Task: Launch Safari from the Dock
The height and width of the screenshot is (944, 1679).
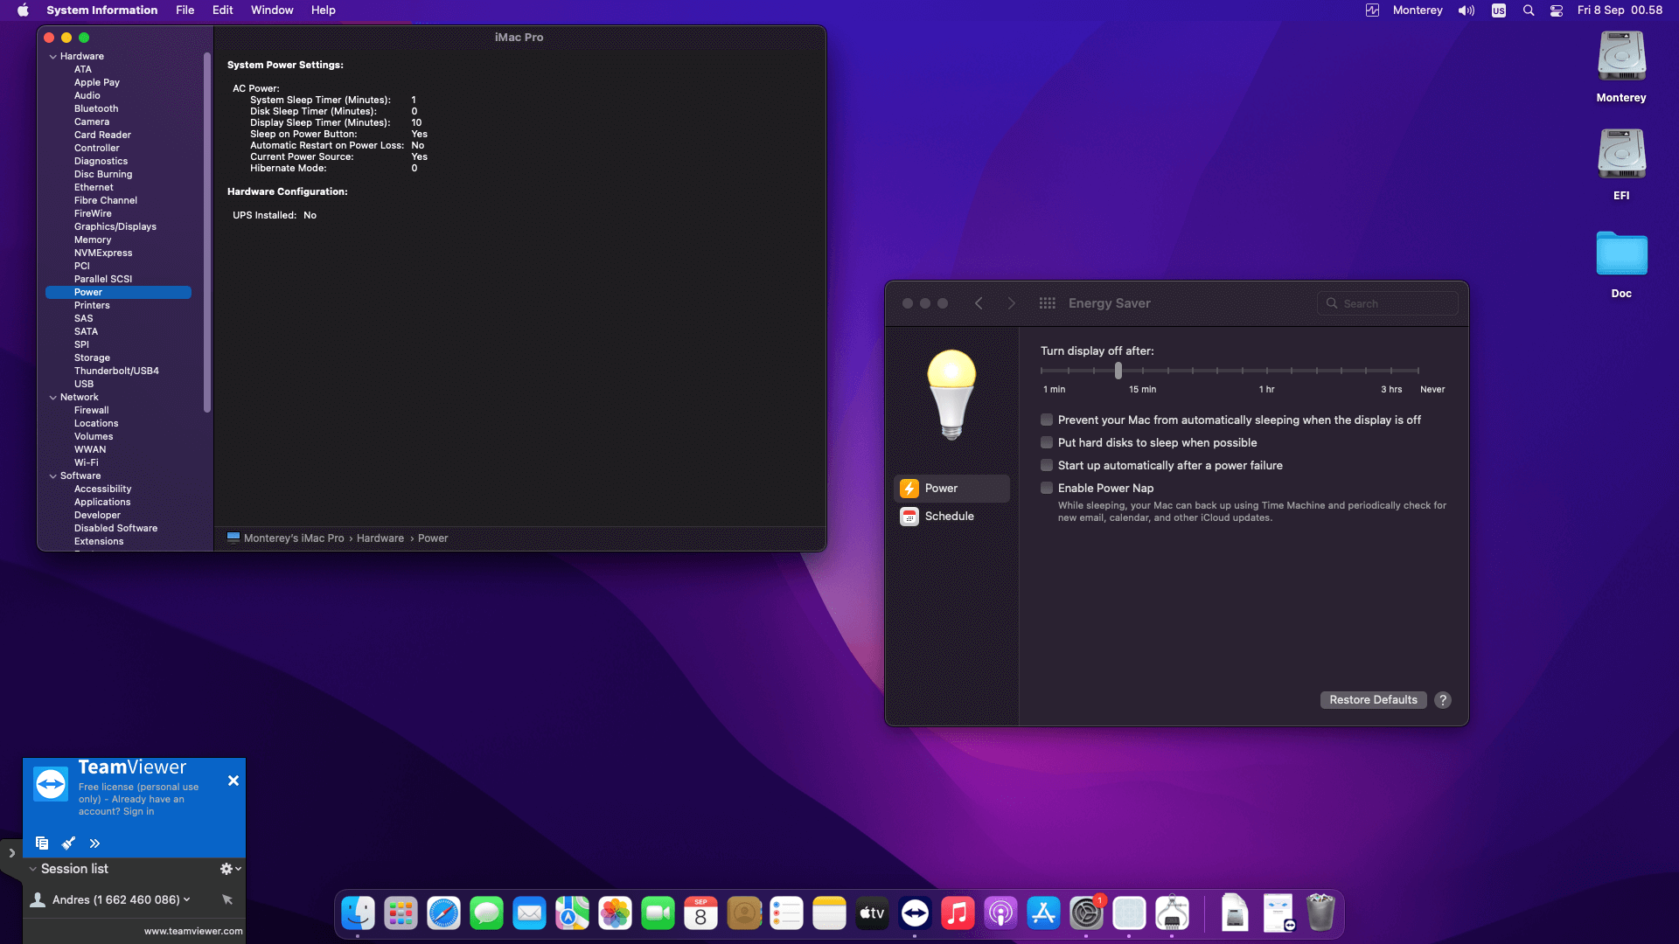Action: click(443, 913)
